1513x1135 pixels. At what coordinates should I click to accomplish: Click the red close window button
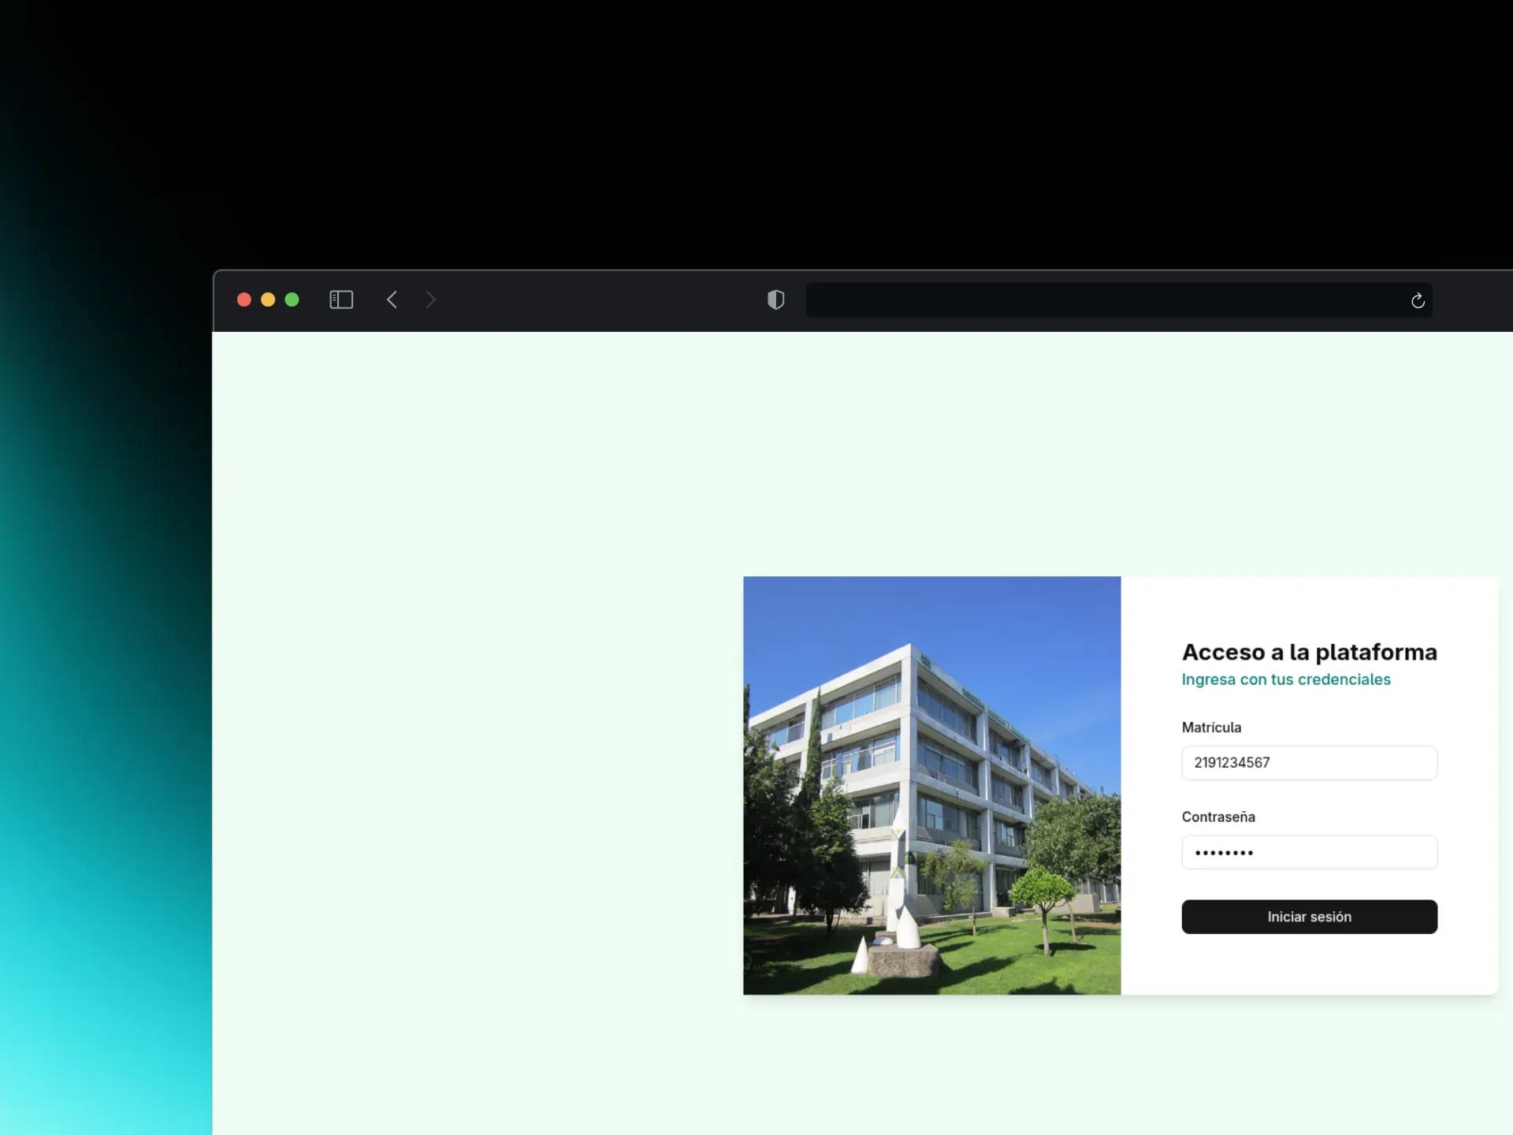pos(244,300)
